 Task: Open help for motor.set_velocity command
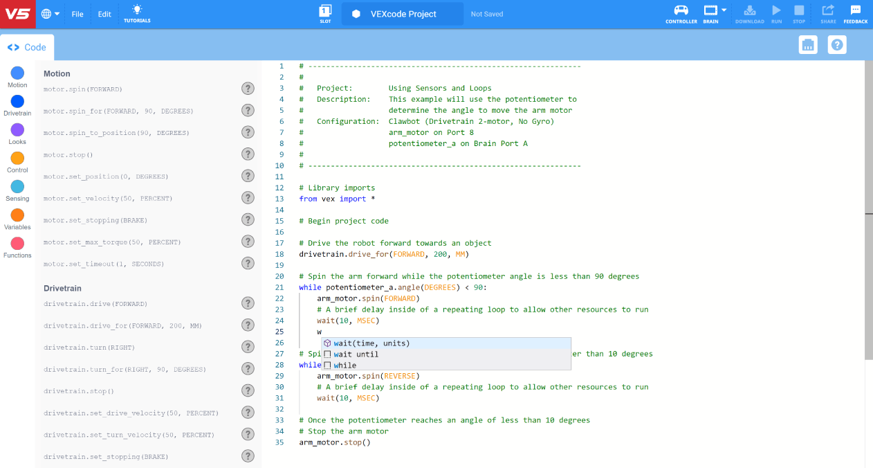click(x=248, y=197)
